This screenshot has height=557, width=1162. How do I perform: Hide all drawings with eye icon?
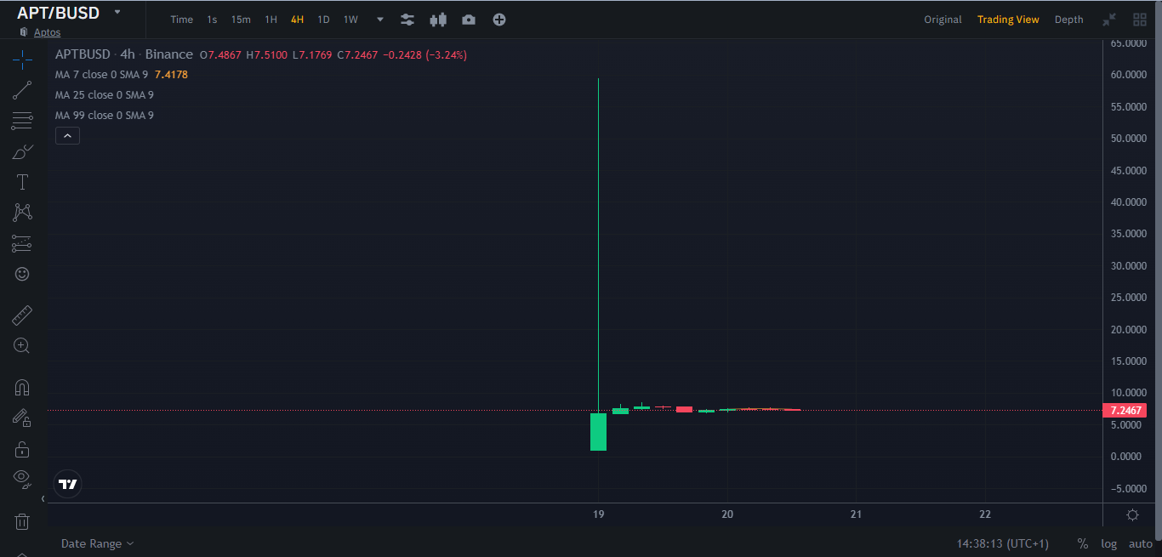[x=22, y=478]
